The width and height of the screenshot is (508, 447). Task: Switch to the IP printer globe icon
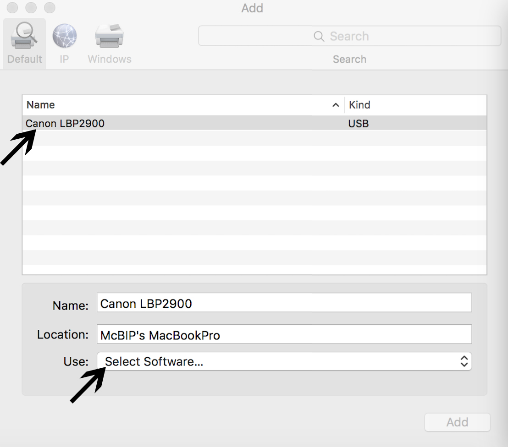point(65,36)
